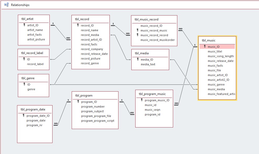259x154 pixels.
Task: Select music_titel field in tbl_music
Action: [215, 51]
